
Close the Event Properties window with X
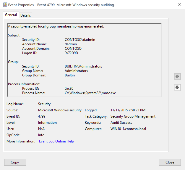point(180,4)
